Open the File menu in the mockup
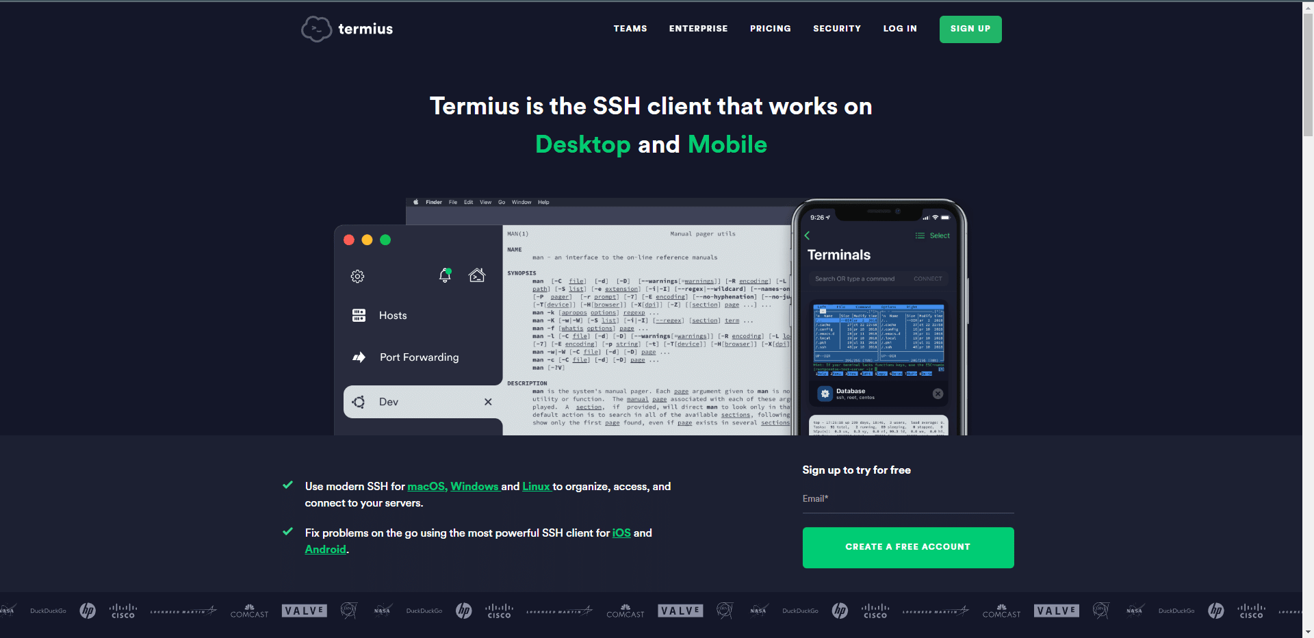This screenshot has height=638, width=1314. coord(453,202)
